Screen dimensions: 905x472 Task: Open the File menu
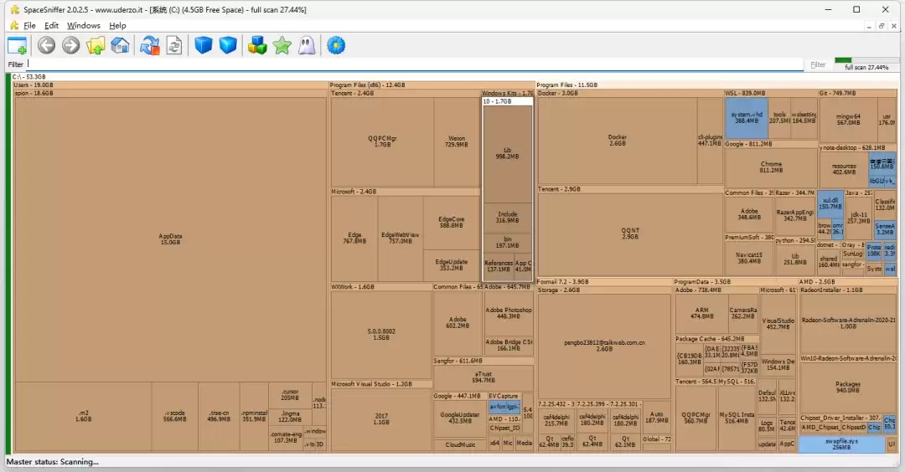(29, 25)
